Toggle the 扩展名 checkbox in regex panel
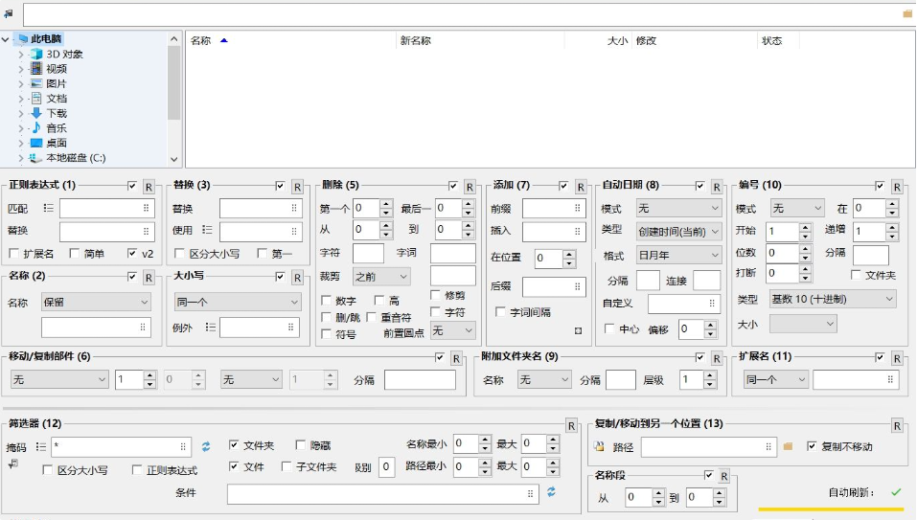This screenshot has height=520, width=917. click(x=14, y=253)
